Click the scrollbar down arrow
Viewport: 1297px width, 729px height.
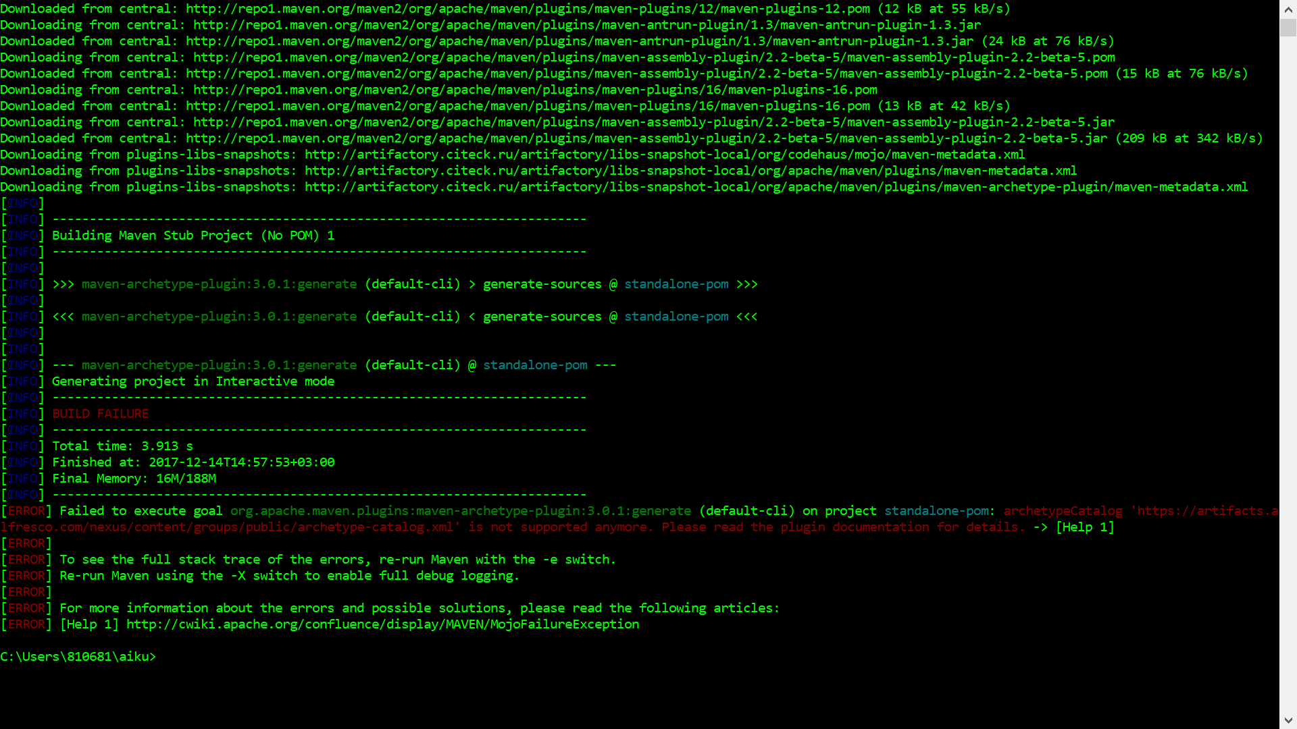click(1288, 721)
